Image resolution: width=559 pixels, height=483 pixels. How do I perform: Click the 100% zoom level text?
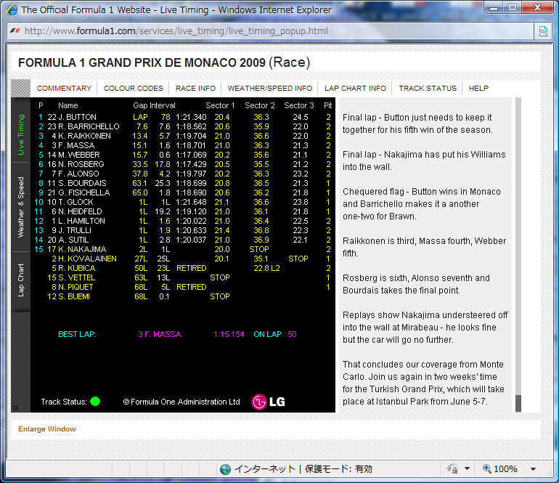coord(505,468)
